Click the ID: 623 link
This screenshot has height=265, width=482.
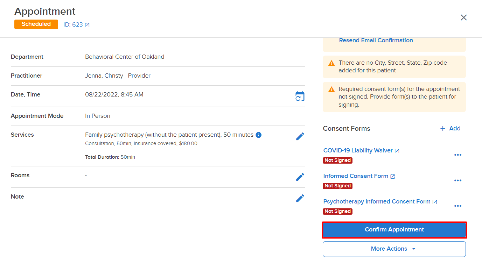(x=73, y=25)
